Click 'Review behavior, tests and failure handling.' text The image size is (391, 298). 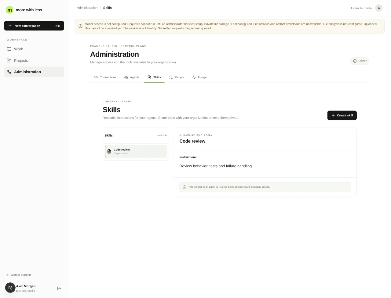[x=216, y=166]
